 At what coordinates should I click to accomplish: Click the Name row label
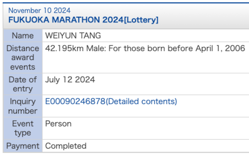23,36
